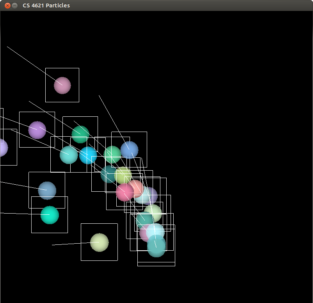The image size is (313, 303).
Task: Select the bright turquoise particle sphere
Action: 50,215
